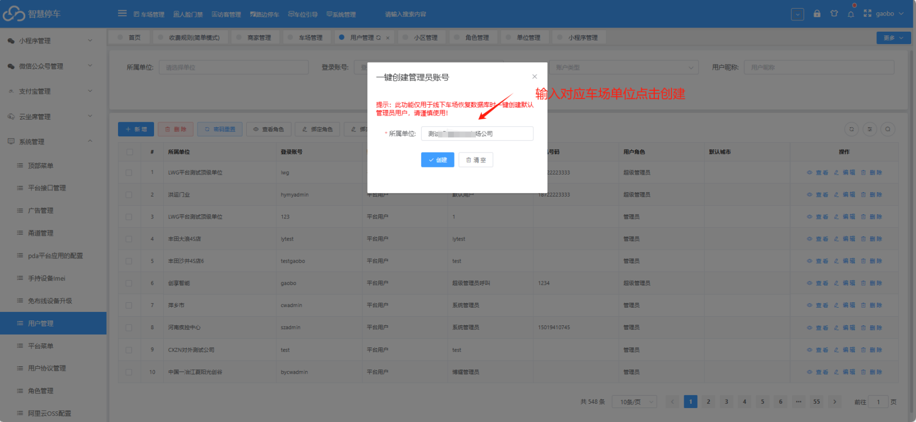916x422 pixels.
Task: Open the gaobo user dropdown
Action: (890, 14)
